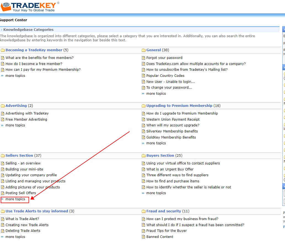Open Becoming a TradeKey member category
This screenshot has height=241, width=285.
[x=34, y=50]
